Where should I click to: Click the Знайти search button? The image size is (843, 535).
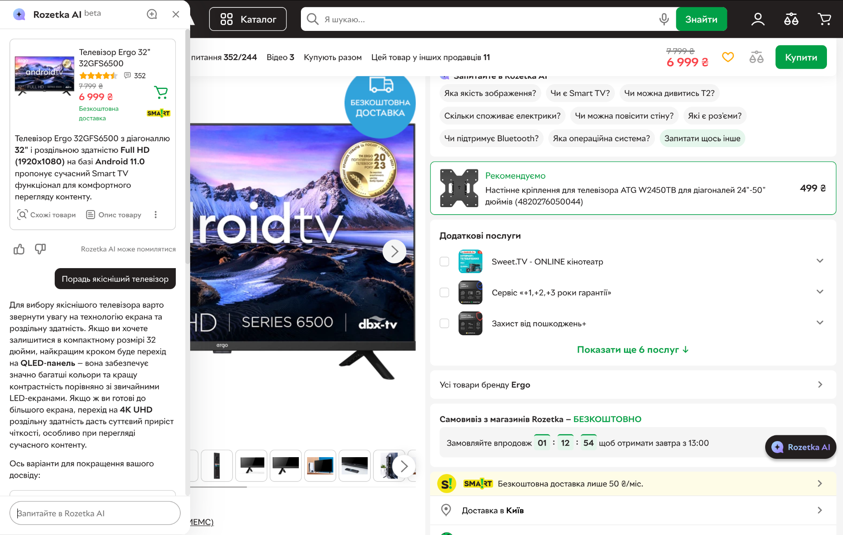pyautogui.click(x=701, y=19)
